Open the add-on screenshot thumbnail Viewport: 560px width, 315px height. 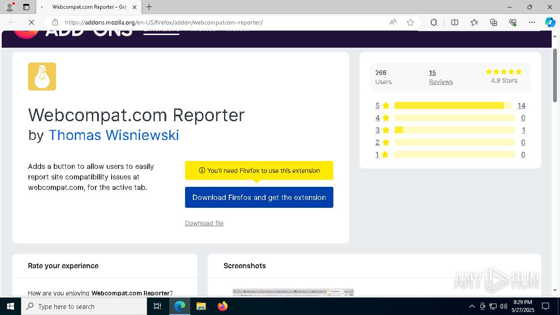click(293, 293)
